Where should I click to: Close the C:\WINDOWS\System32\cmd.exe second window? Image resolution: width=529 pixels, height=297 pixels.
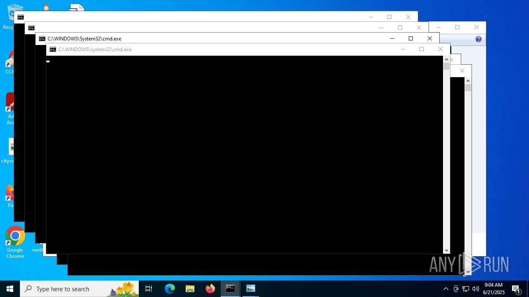[430, 39]
